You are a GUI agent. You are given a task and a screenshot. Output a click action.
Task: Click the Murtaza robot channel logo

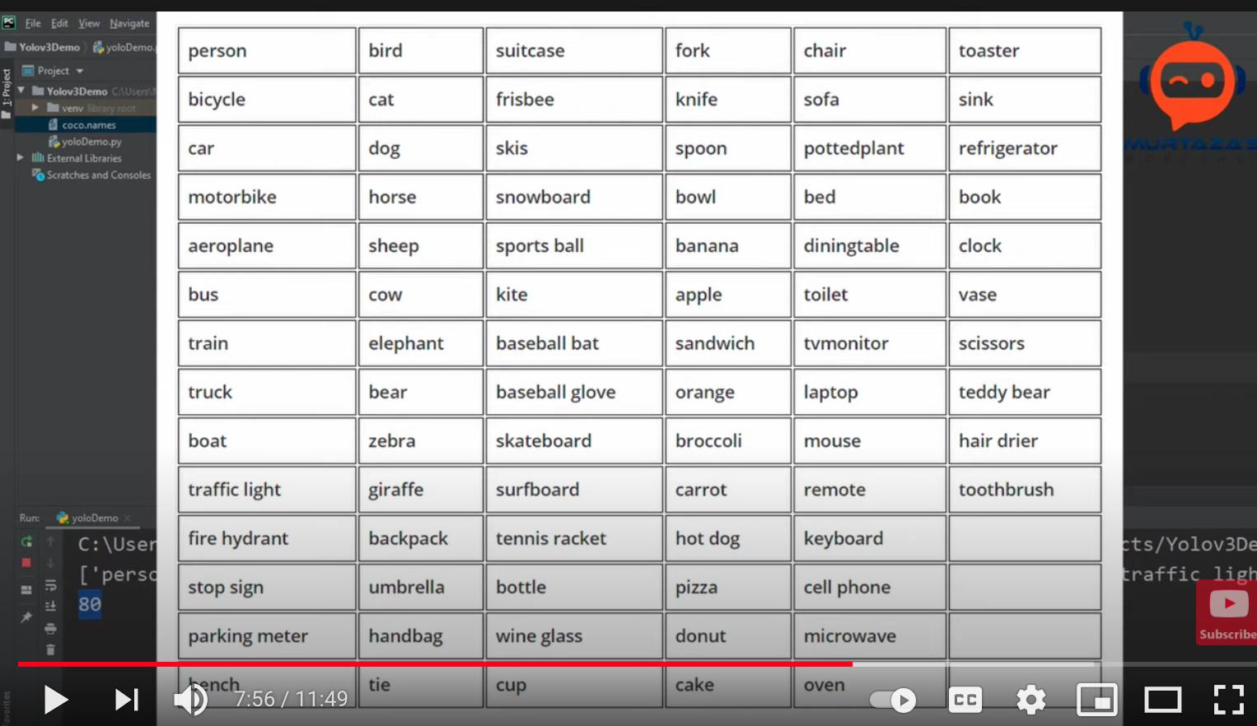(1192, 78)
